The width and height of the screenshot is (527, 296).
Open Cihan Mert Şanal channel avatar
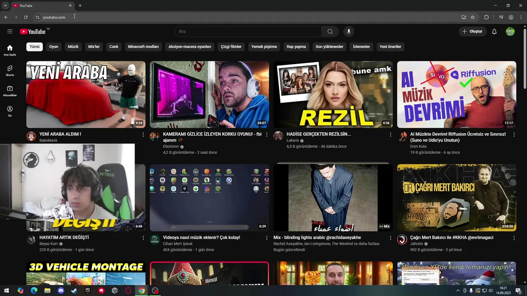coord(155,240)
